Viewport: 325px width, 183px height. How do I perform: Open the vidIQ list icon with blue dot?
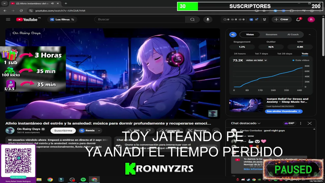pyautogui.click(x=257, y=20)
